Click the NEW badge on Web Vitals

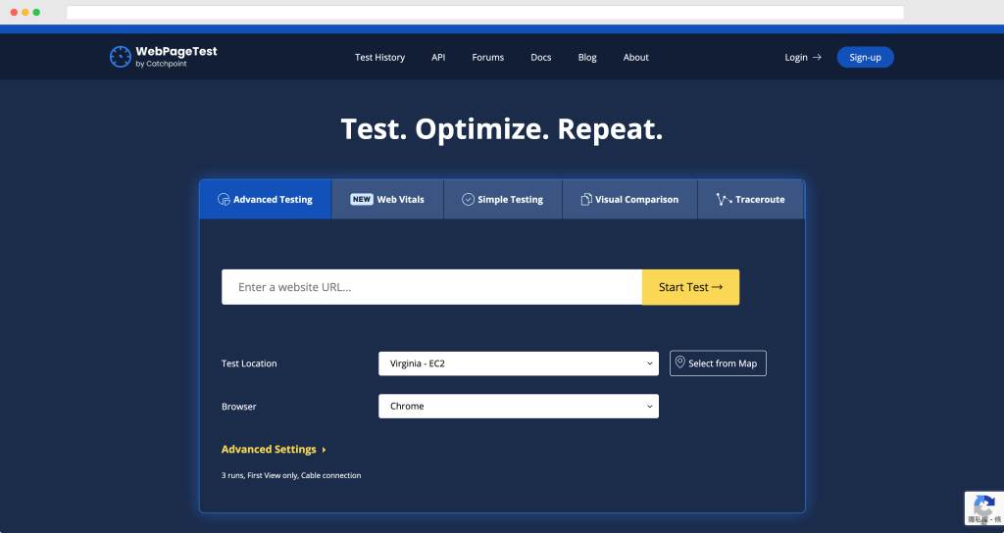(362, 200)
